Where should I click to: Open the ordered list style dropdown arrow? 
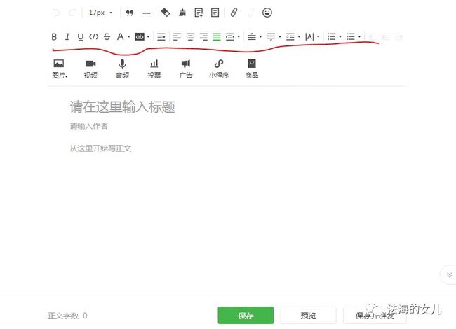click(340, 37)
